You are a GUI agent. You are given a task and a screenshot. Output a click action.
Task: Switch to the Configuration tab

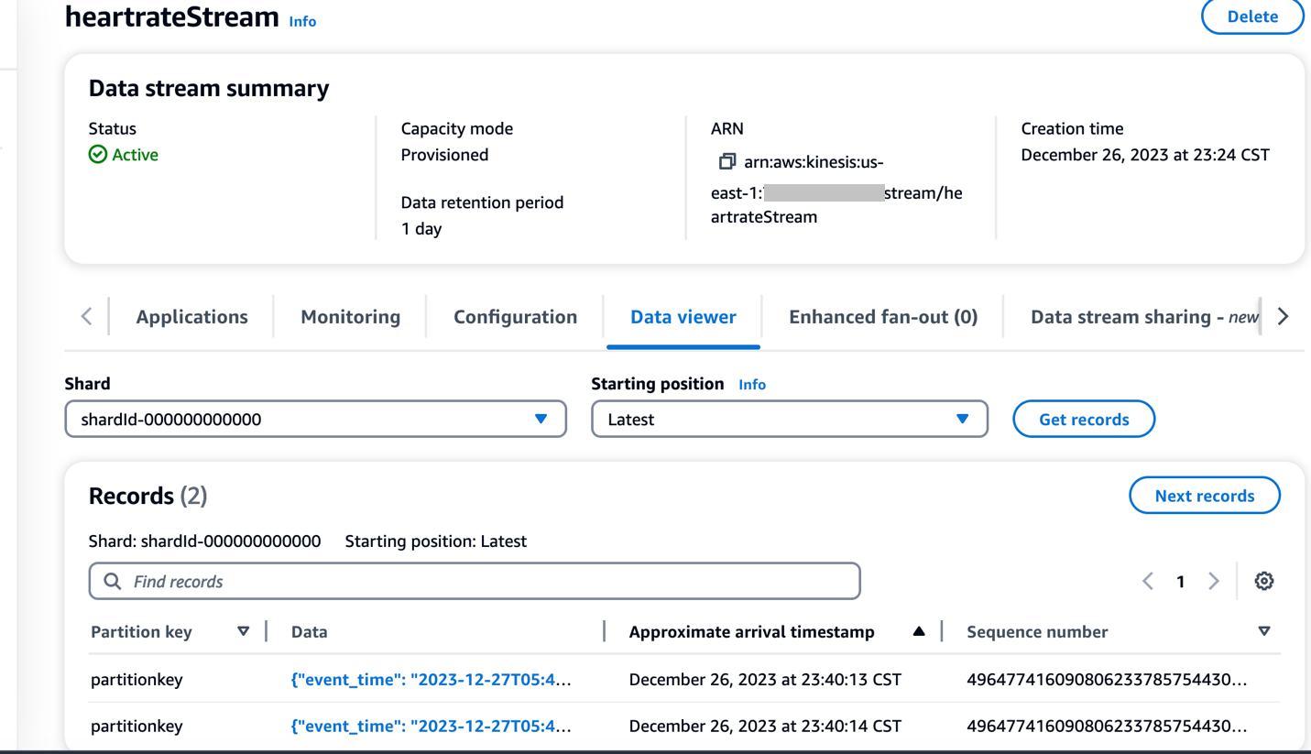pos(515,317)
